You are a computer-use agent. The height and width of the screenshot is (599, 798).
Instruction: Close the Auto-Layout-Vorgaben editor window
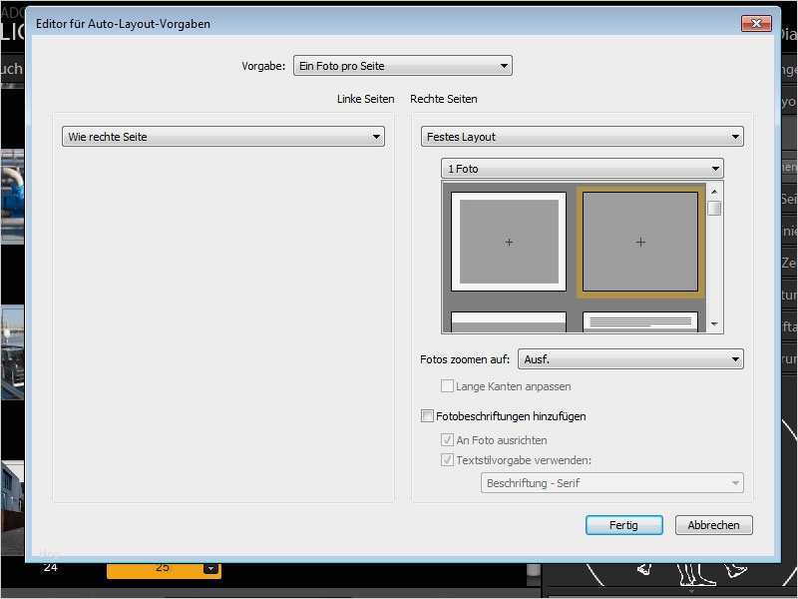pyautogui.click(x=756, y=23)
